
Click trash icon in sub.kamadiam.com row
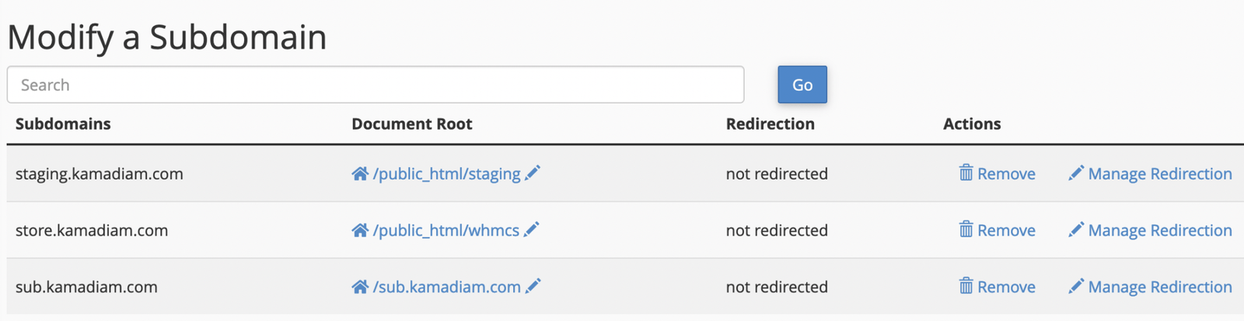pos(966,286)
